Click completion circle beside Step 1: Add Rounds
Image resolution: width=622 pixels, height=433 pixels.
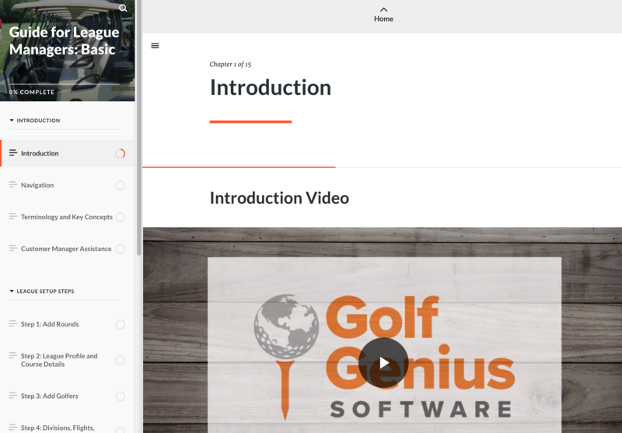click(x=121, y=324)
